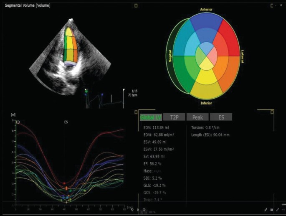
Task: Click the Segmental Volume [Volume] title
Action: click(x=28, y=5)
